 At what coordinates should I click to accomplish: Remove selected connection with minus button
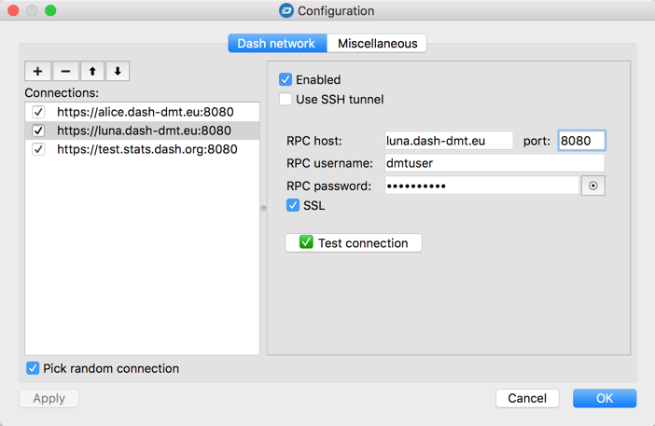pyautogui.click(x=65, y=72)
